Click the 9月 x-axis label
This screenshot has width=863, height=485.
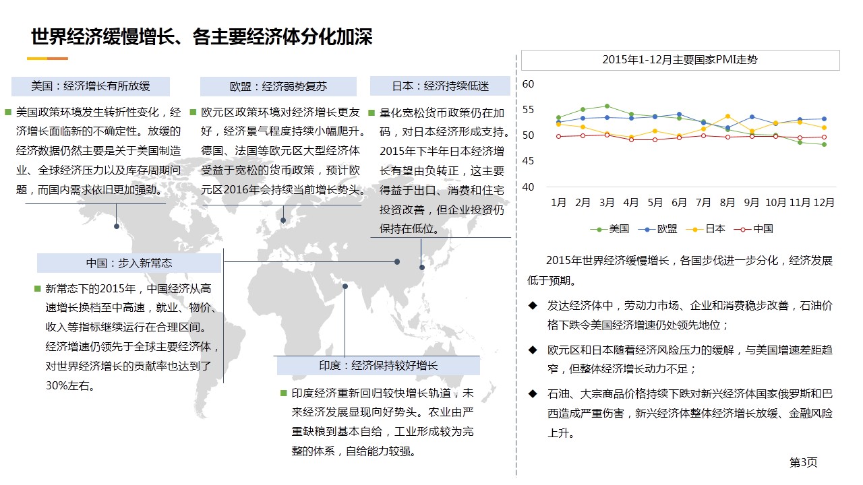click(x=752, y=202)
